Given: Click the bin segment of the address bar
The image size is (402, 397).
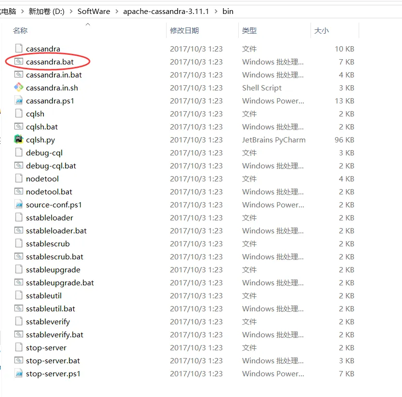Looking at the screenshot, I should click(228, 12).
